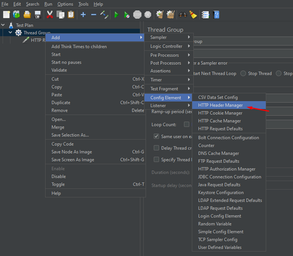Click the Save disk icon in toolbar
This screenshot has height=256, width=293.
point(37,15)
